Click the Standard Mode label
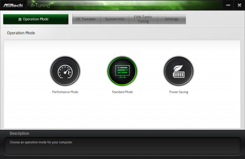Image resolution: width=245 pixels, height=159 pixels. pos(122,92)
